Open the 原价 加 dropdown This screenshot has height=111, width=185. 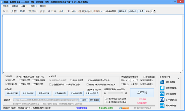(x=128, y=80)
